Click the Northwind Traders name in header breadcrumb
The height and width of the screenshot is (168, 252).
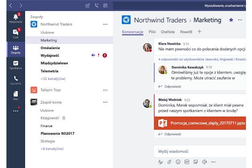point(160,20)
